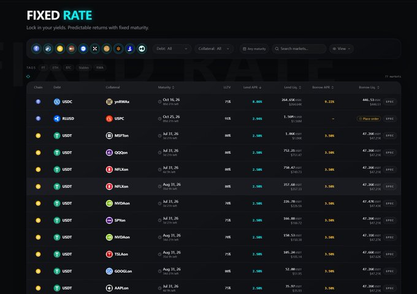Filter by the blue Base chain icon
The image size is (417, 294).
point(83,48)
